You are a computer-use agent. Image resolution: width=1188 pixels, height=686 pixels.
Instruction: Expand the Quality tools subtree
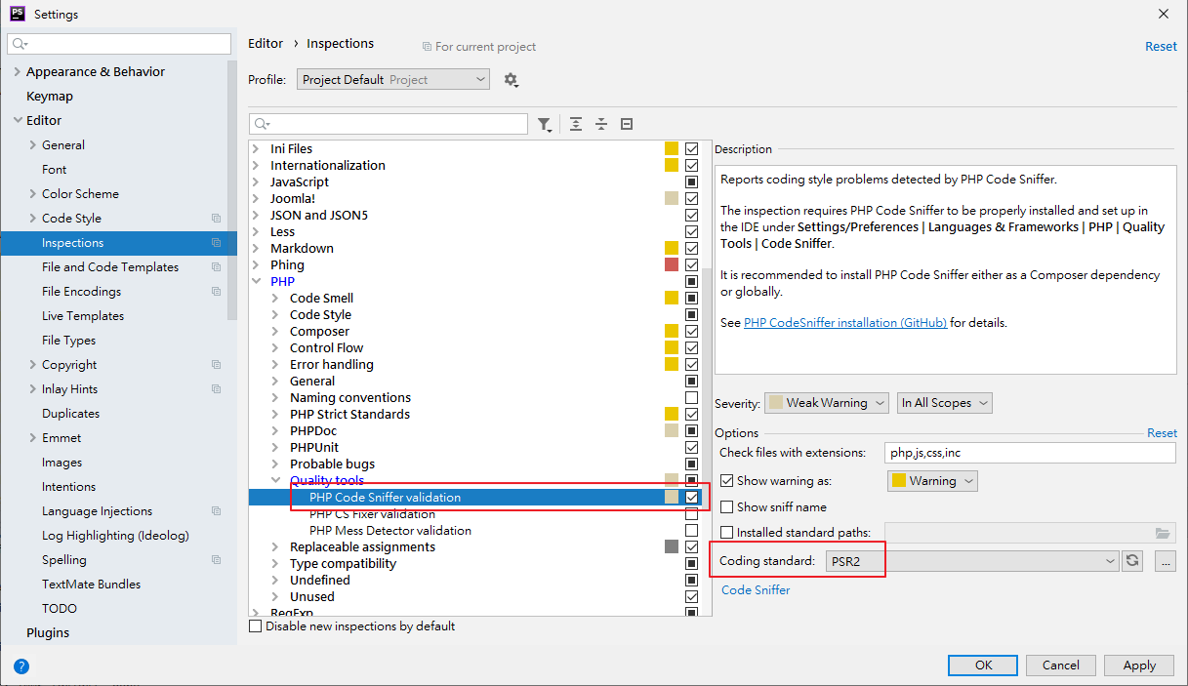[x=273, y=479]
